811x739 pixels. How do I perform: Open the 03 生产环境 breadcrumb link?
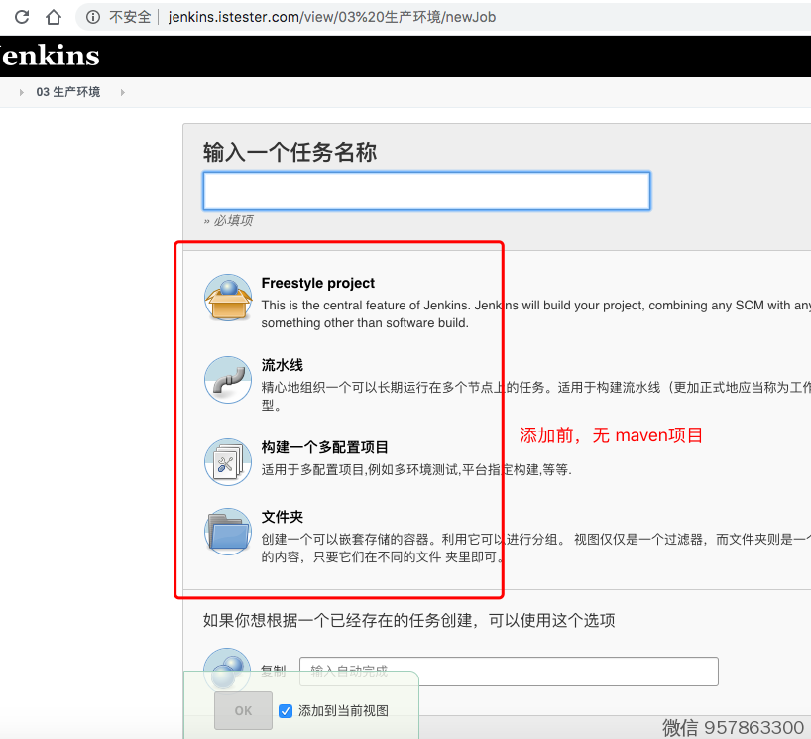[67, 92]
